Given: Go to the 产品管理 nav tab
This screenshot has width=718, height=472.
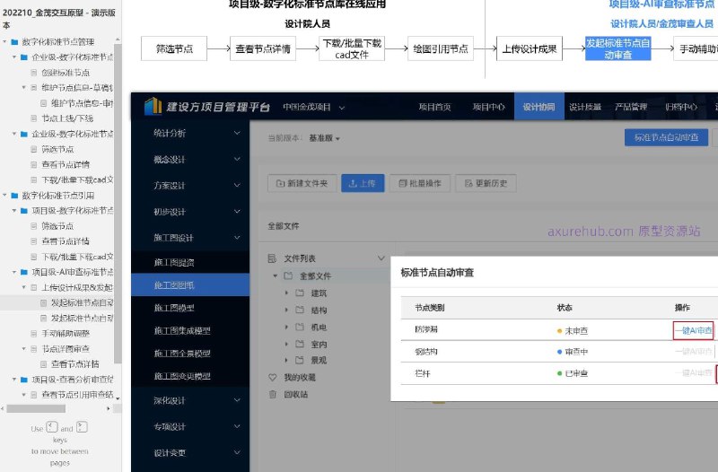Looking at the screenshot, I should [x=631, y=107].
